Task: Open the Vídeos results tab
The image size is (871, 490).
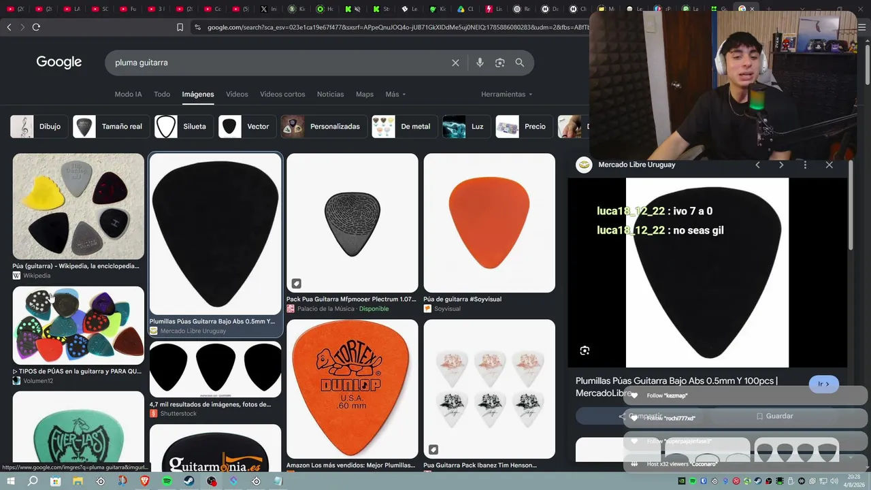Action: (x=237, y=94)
